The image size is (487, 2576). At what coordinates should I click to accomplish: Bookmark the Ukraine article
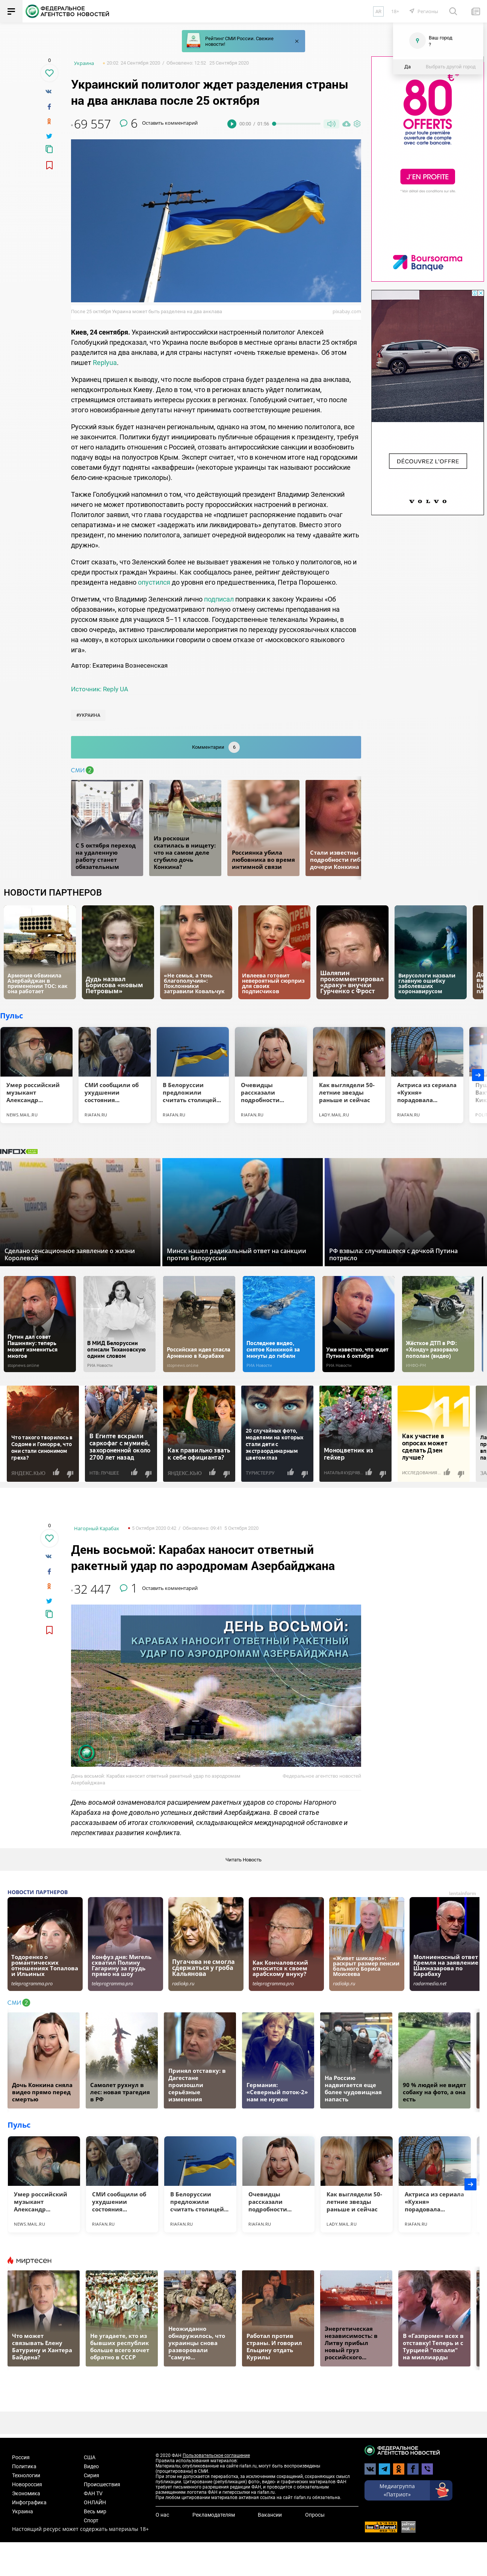(x=49, y=165)
